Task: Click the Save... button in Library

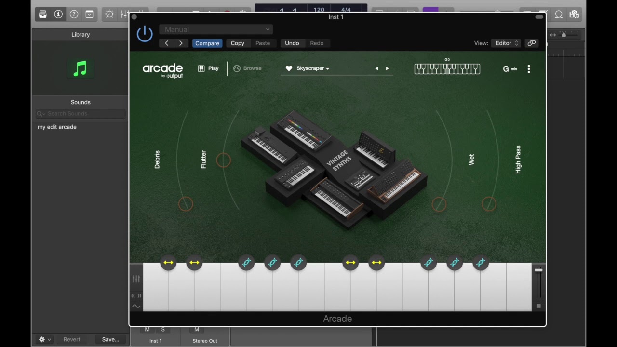Action: [x=110, y=339]
